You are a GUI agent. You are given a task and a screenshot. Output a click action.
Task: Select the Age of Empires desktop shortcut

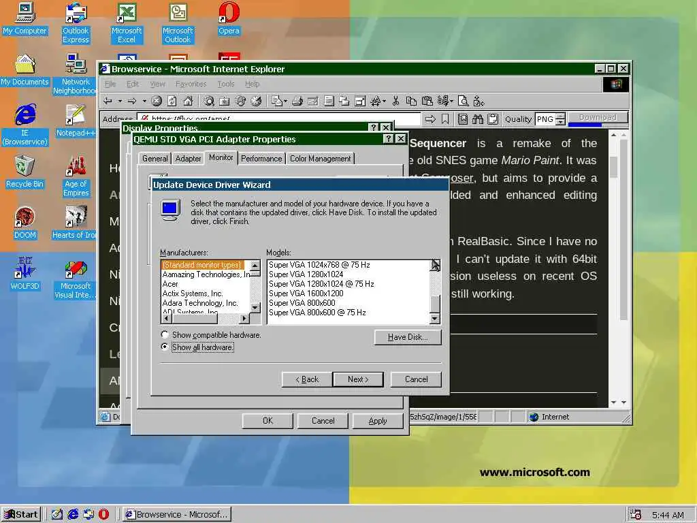point(76,176)
